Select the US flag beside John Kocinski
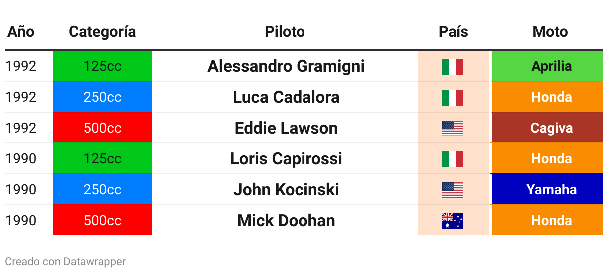Viewport: 608px width, 273px height. pos(453,190)
